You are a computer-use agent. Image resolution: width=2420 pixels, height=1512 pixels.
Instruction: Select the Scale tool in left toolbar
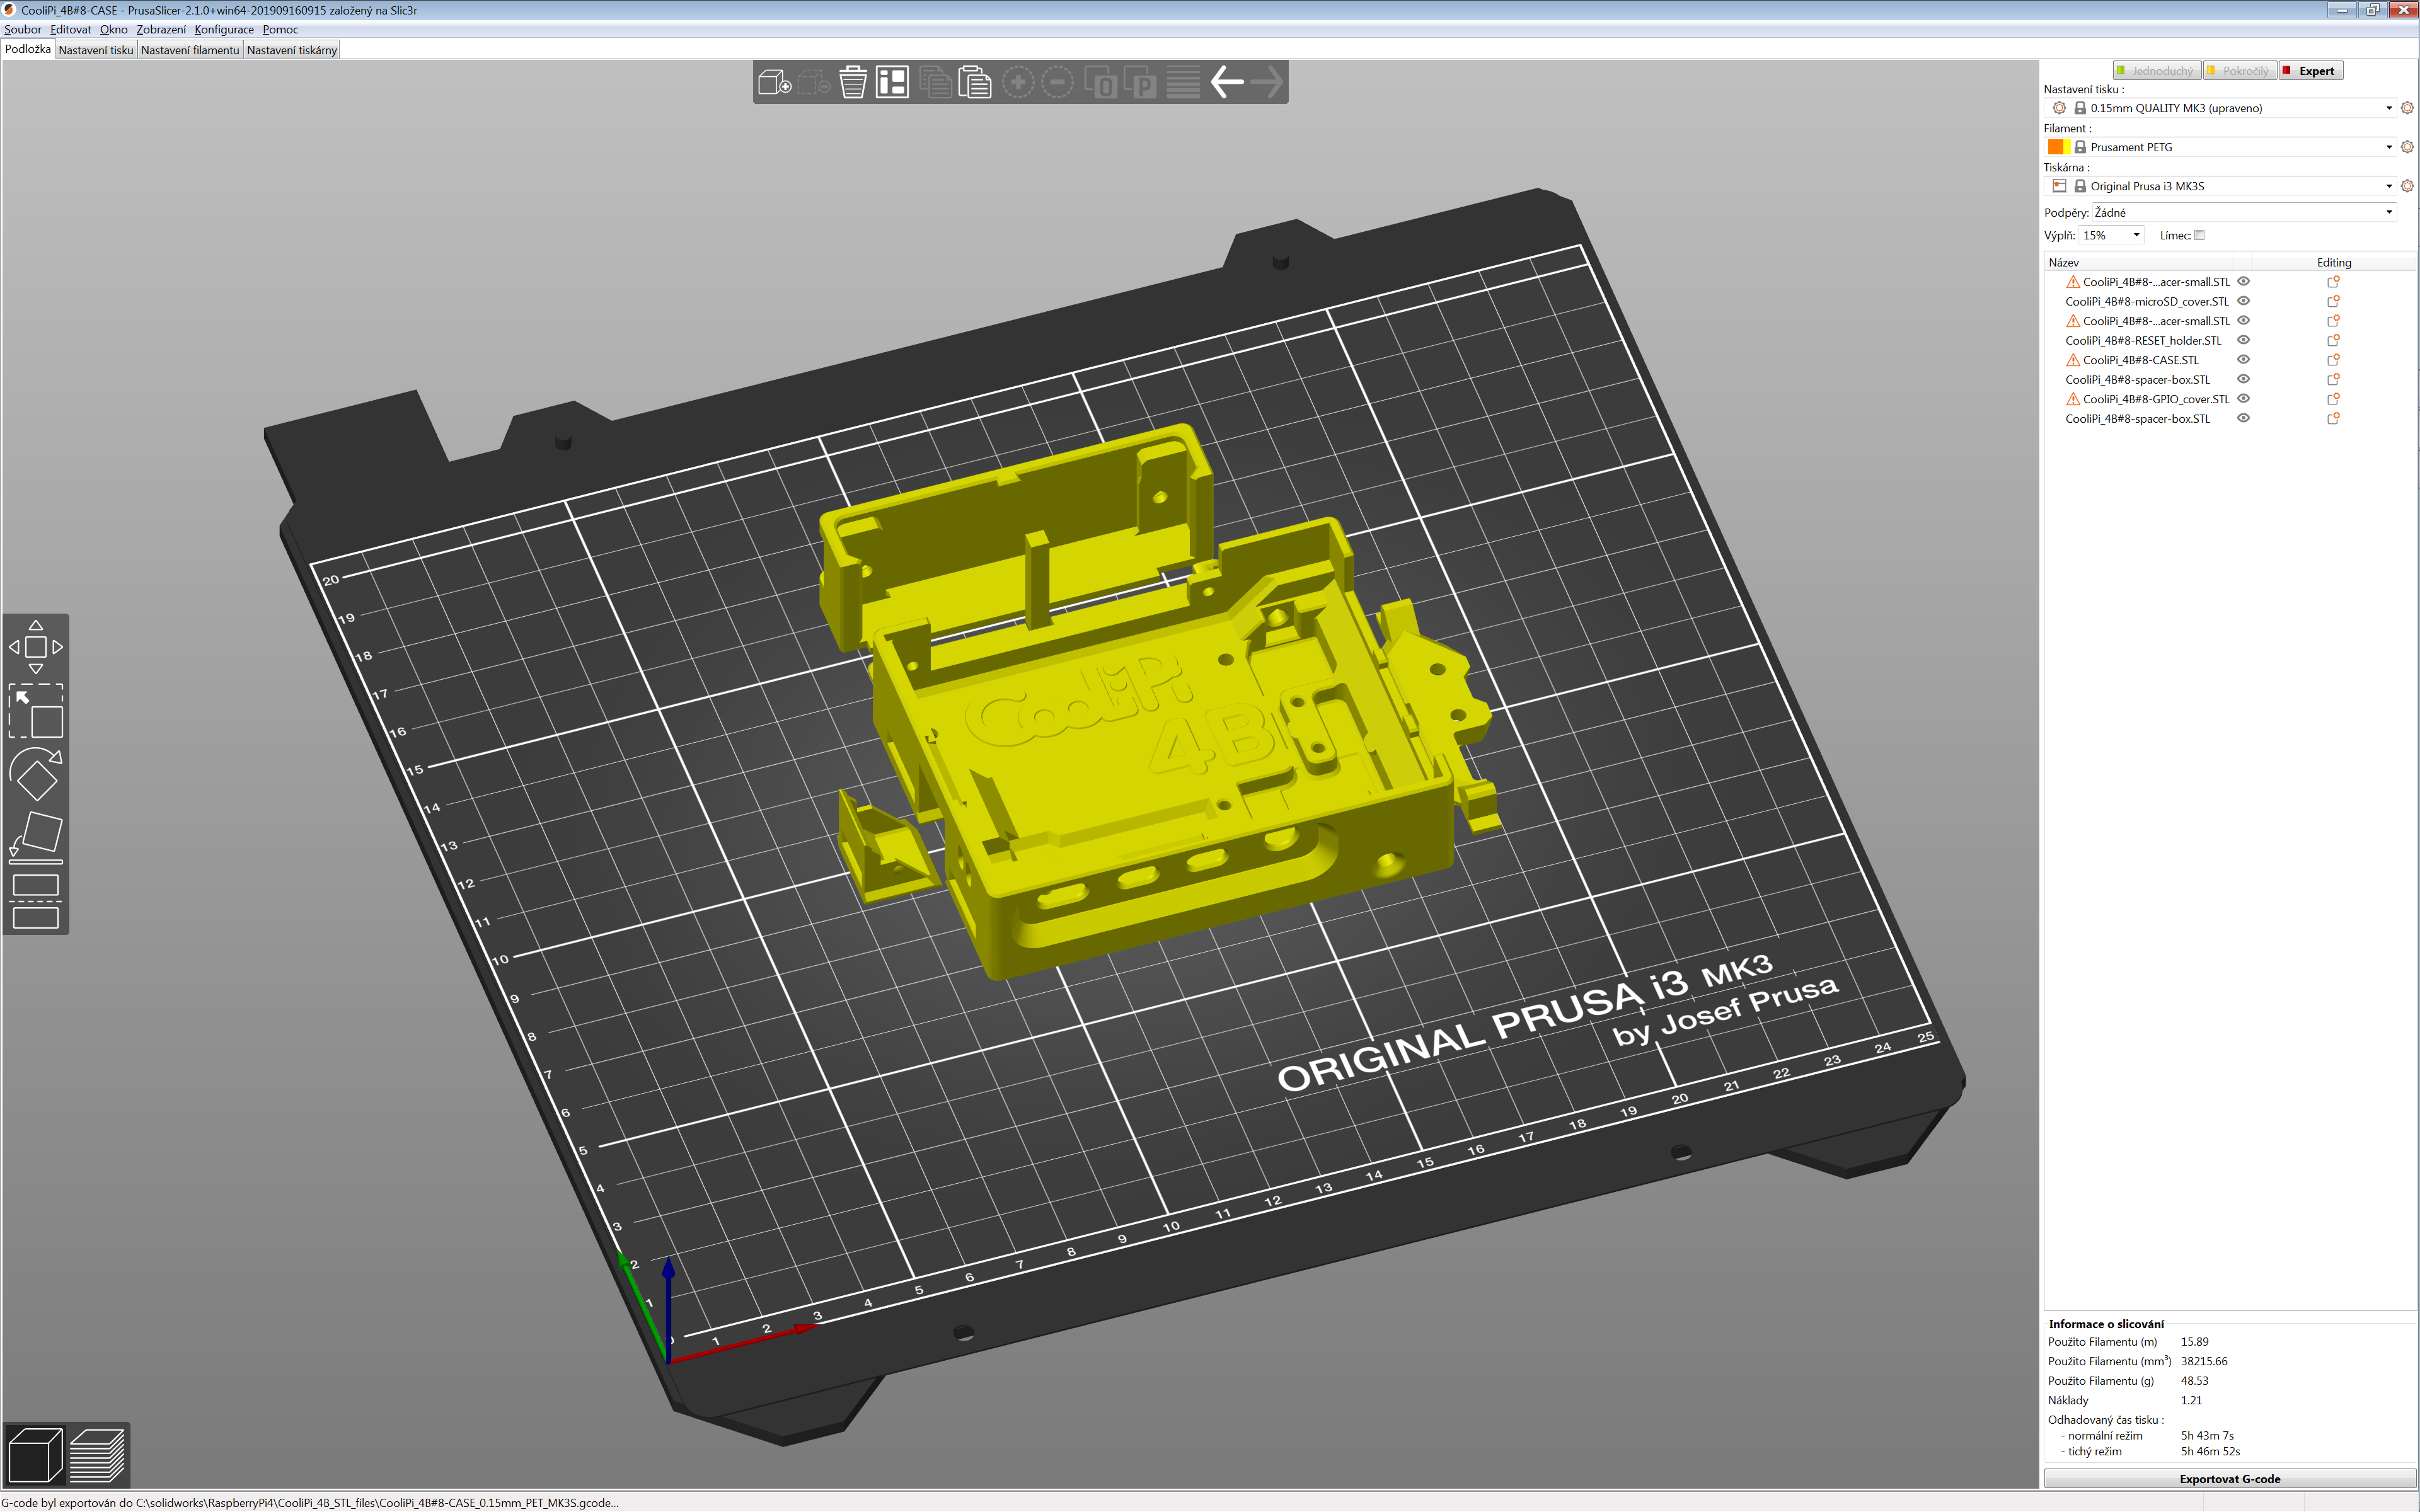pyautogui.click(x=36, y=711)
